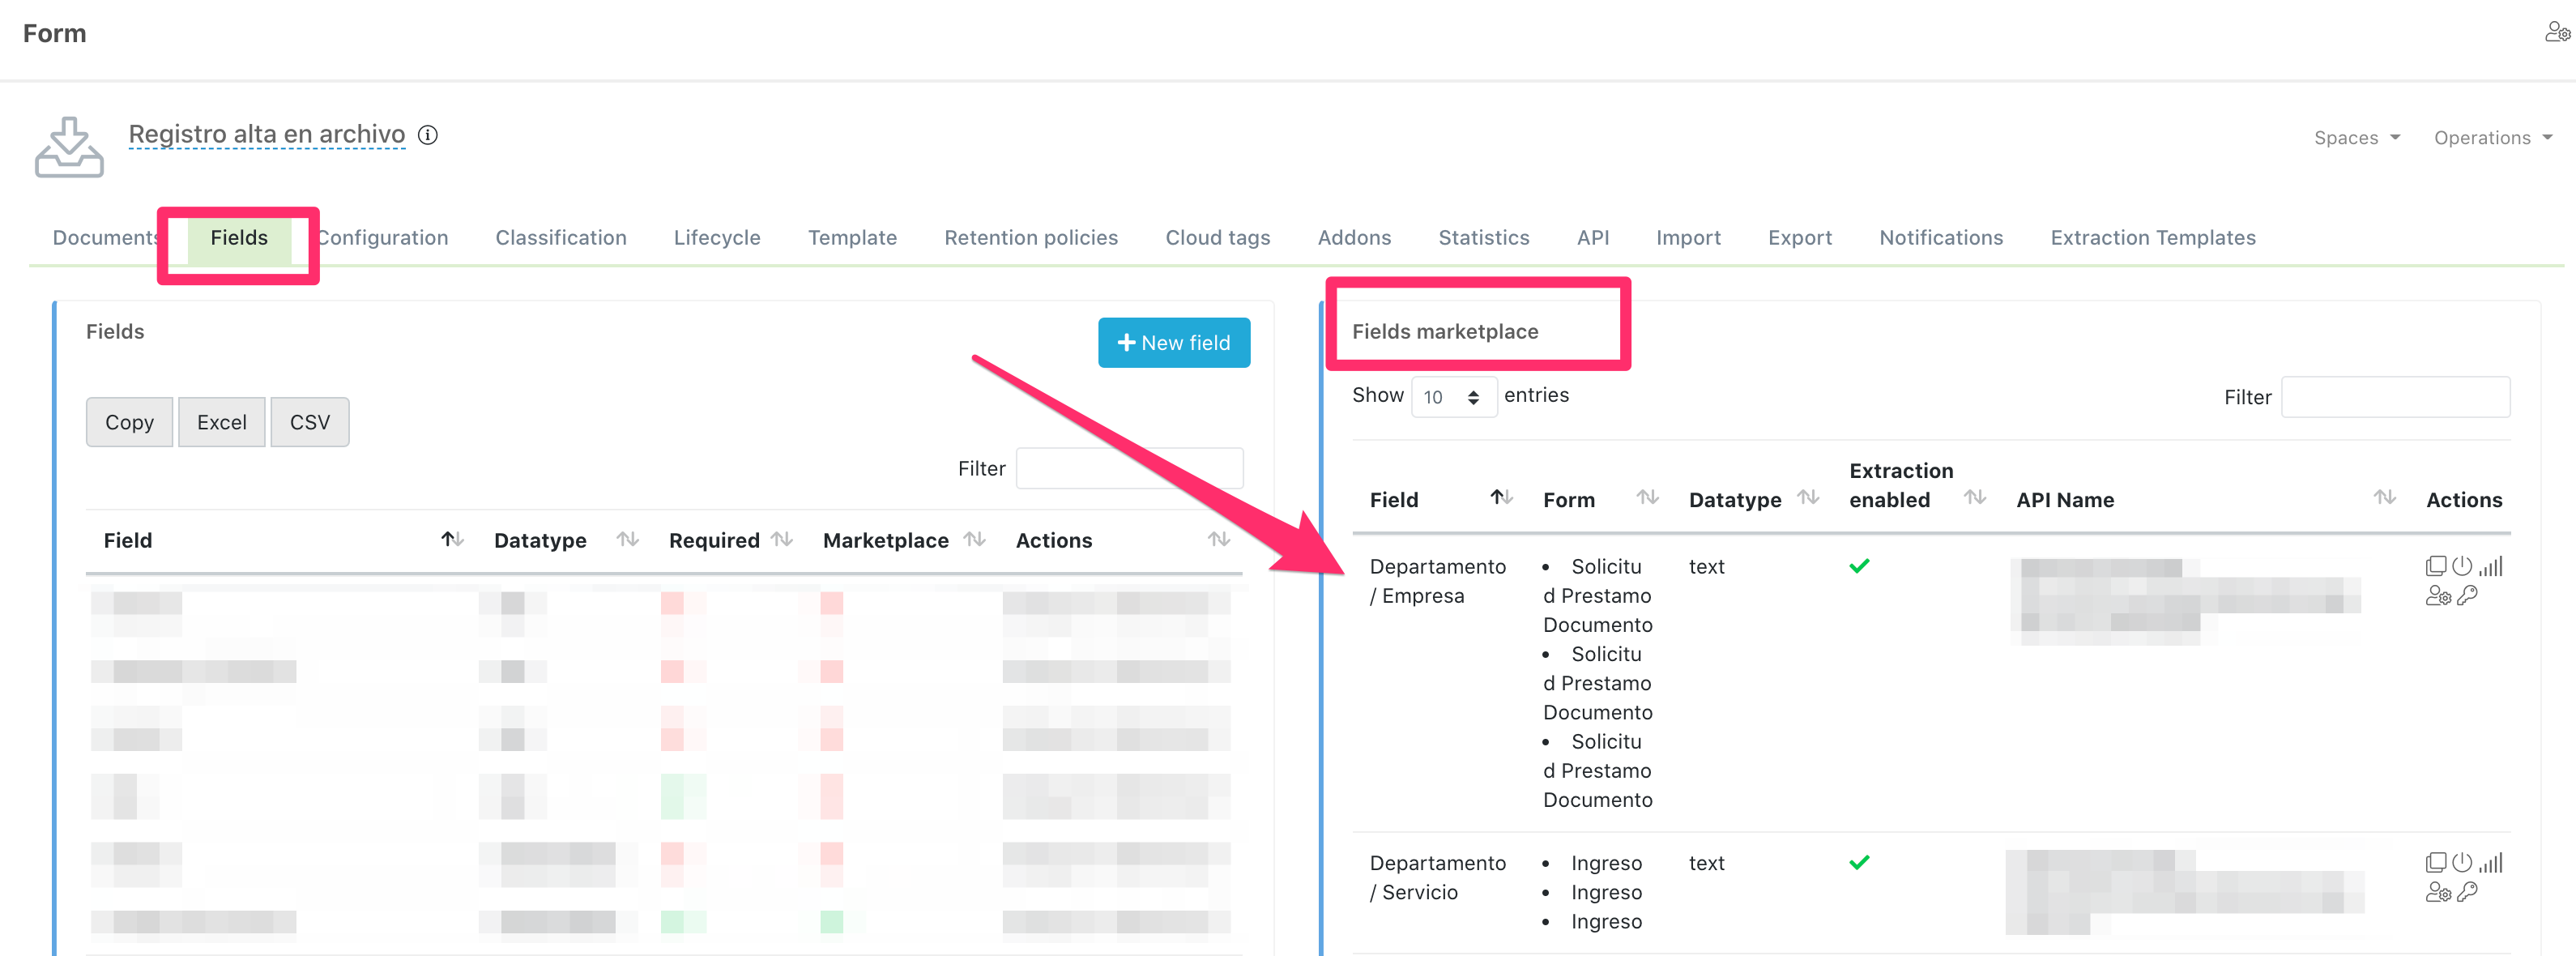Click user settings icon in Departamento / Empresa row

pos(2438,596)
